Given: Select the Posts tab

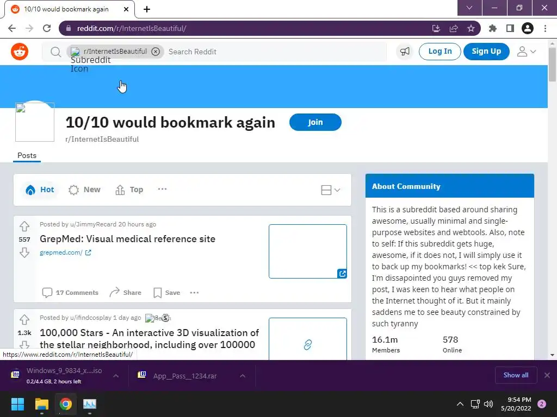Looking at the screenshot, I should coord(27,156).
